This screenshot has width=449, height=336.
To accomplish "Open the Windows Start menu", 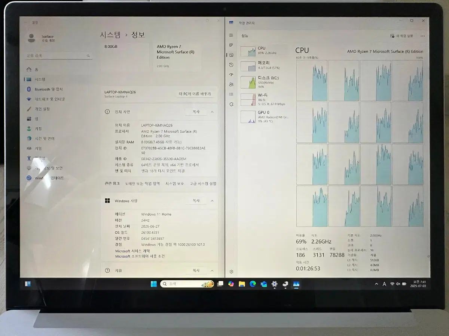I will coord(154,284).
